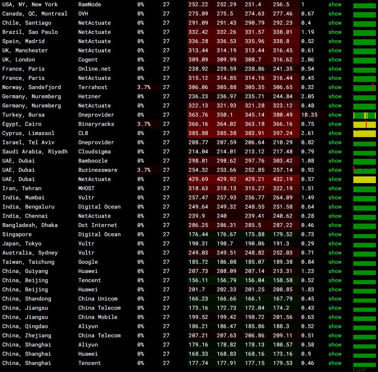This screenshot has height=372, width=378.
Task: Click show for Spain, Madrid
Action: pyautogui.click(x=335, y=41)
